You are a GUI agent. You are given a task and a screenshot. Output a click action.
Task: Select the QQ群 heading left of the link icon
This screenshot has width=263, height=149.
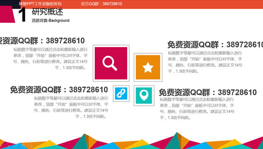click(x=59, y=90)
